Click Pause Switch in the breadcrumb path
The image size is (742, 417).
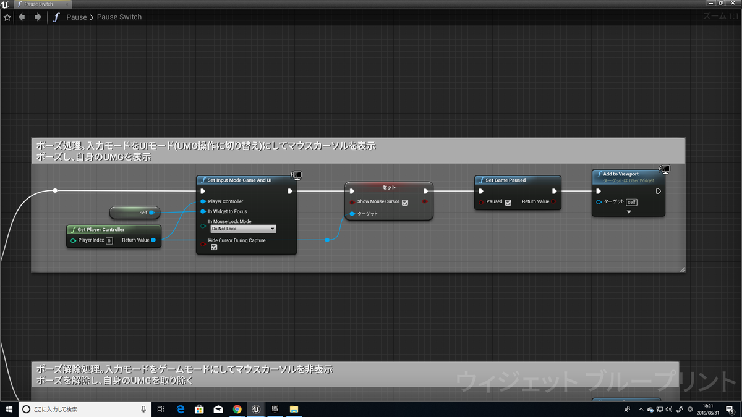119,17
